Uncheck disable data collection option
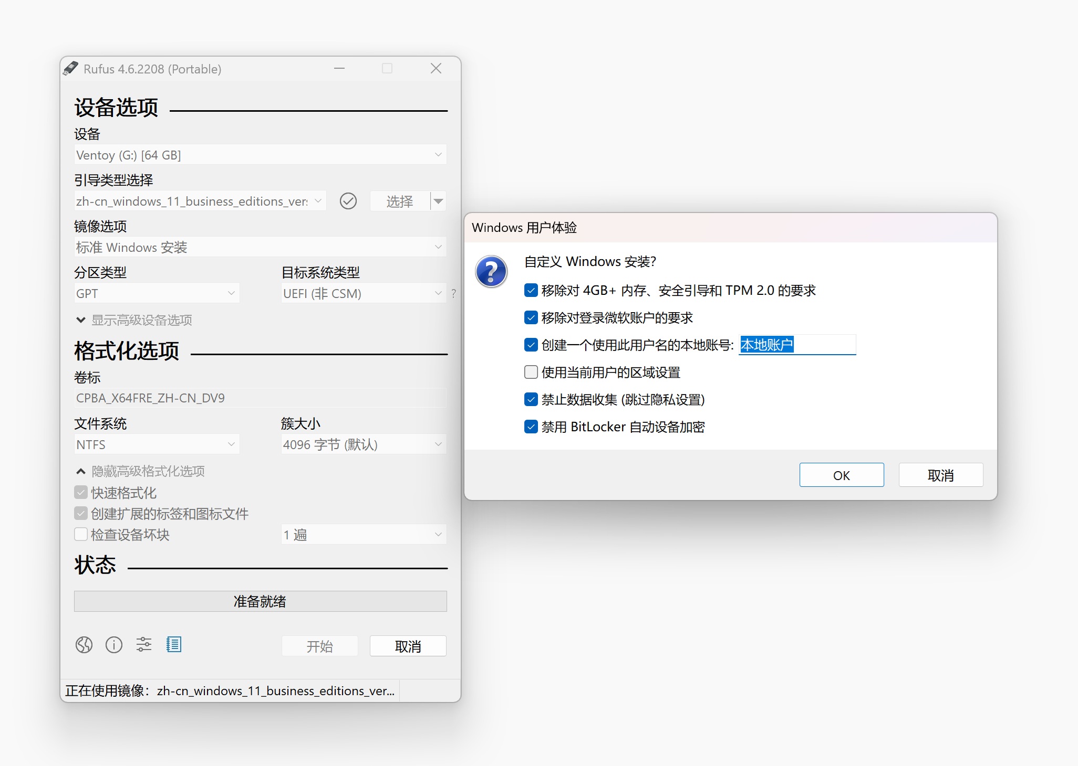The width and height of the screenshot is (1078, 766). (x=531, y=399)
